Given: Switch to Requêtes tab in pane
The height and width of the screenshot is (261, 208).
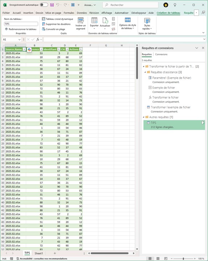Looking at the screenshot, I should point(147,54).
